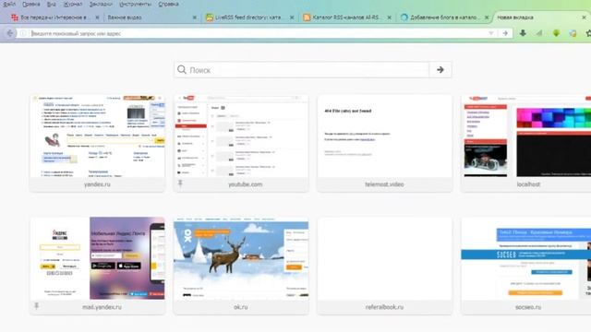This screenshot has height=332, width=591.
Task: Click the blue-yellow extension icon in toolbar
Action: point(573,33)
